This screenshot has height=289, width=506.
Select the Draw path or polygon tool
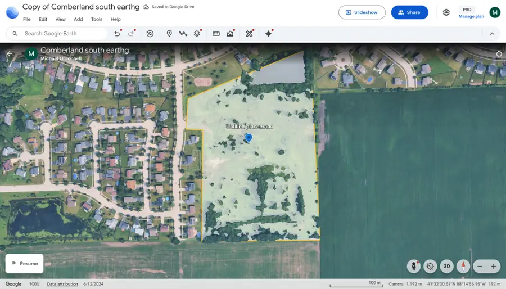[183, 34]
